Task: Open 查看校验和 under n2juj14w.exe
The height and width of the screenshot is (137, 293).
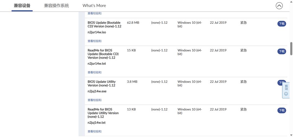Action: [94, 100]
